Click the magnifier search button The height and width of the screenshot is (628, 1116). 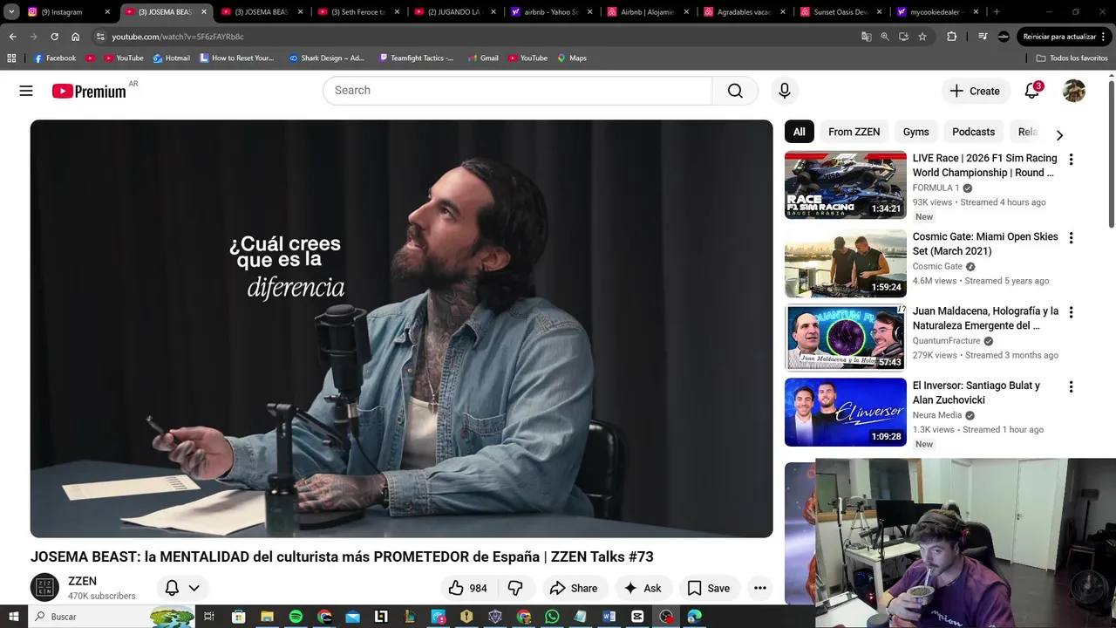pos(735,91)
